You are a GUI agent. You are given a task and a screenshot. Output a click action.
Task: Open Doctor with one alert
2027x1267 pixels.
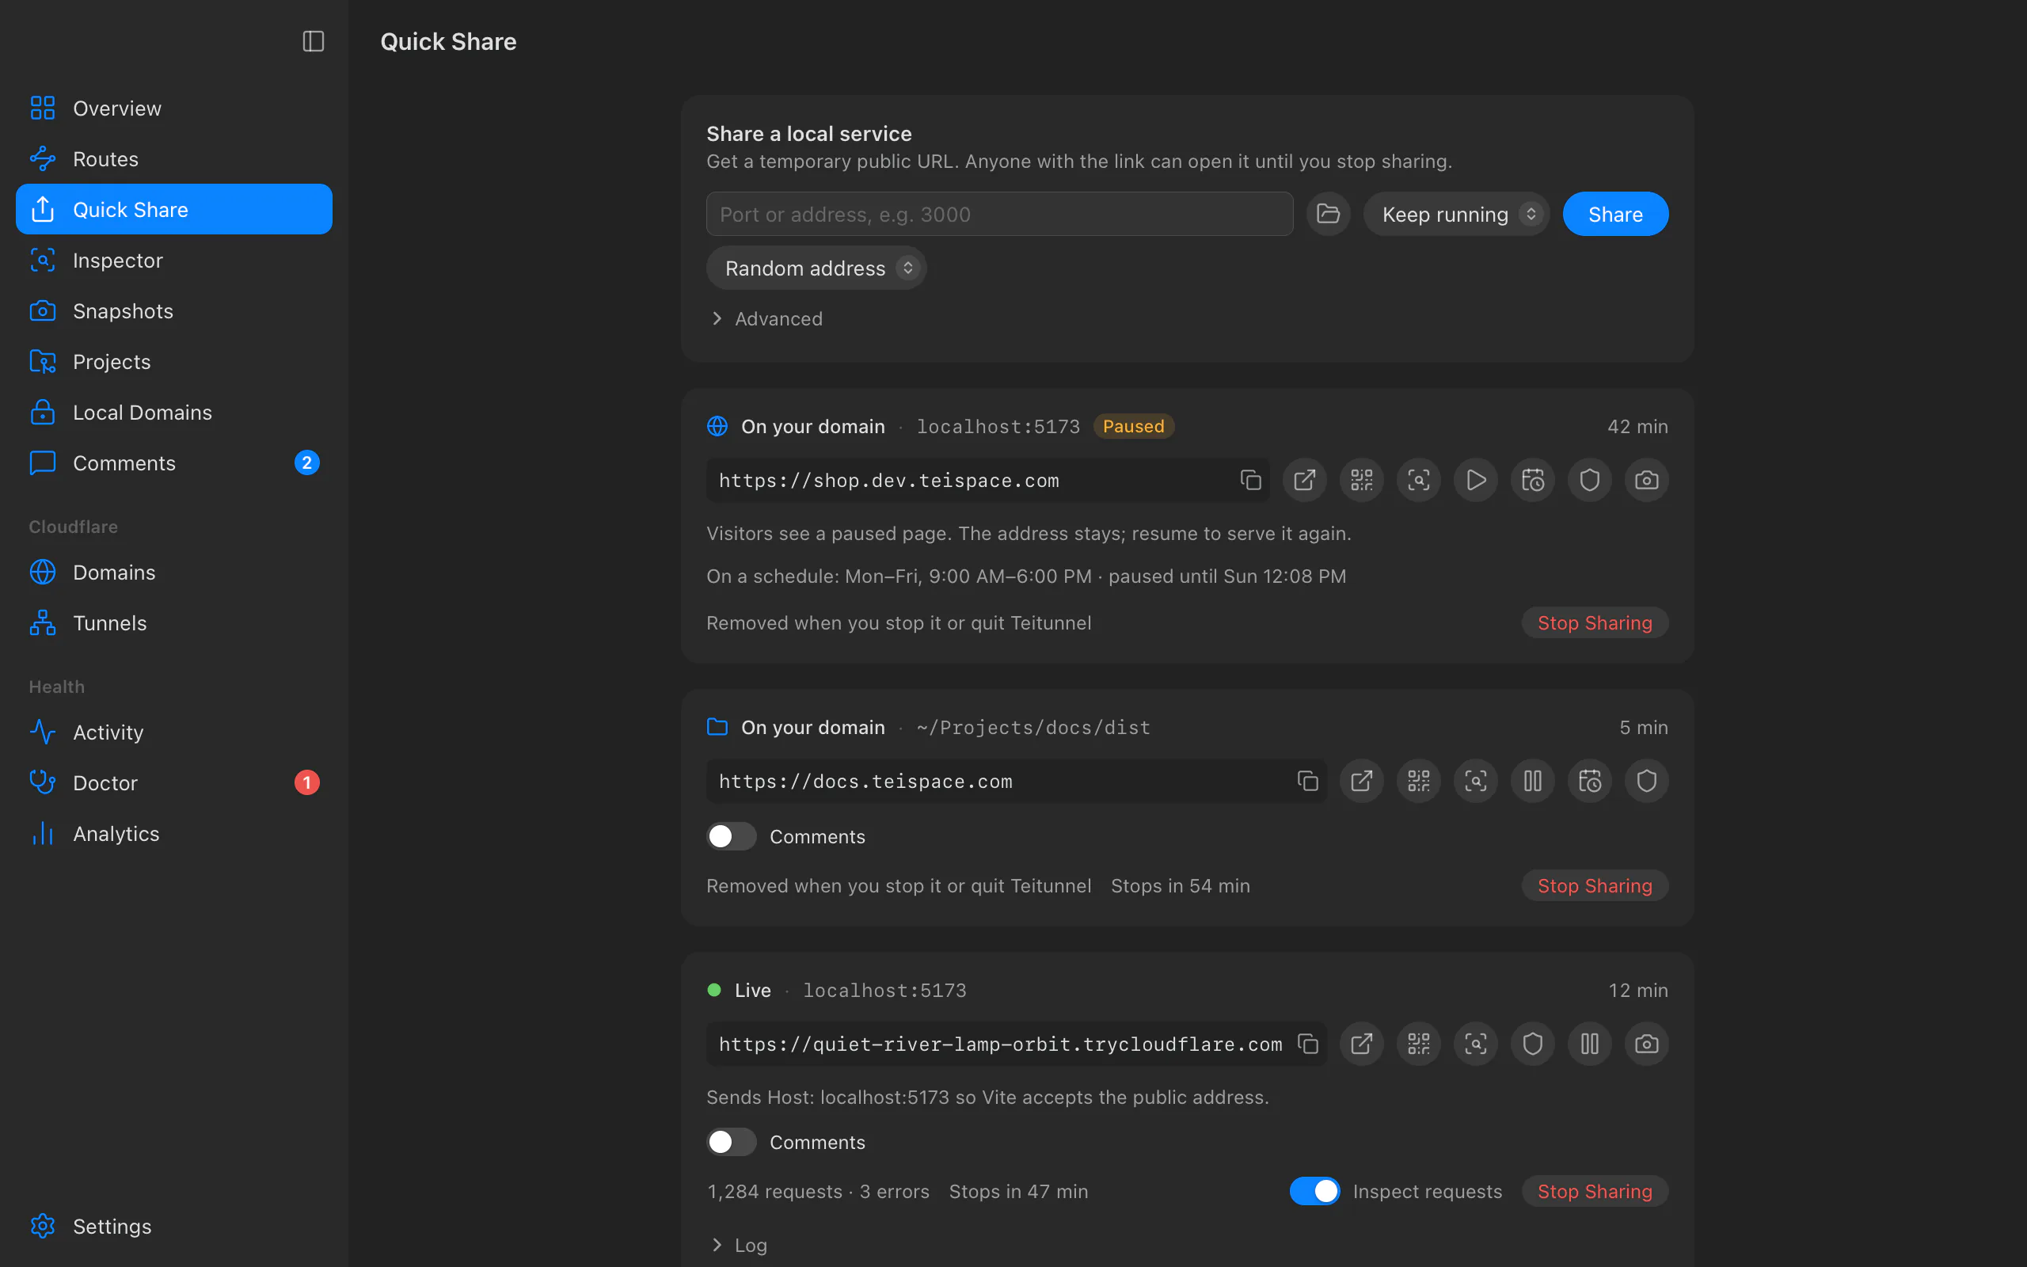click(x=174, y=782)
